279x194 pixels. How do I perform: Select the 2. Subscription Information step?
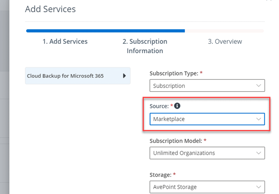coord(145,46)
